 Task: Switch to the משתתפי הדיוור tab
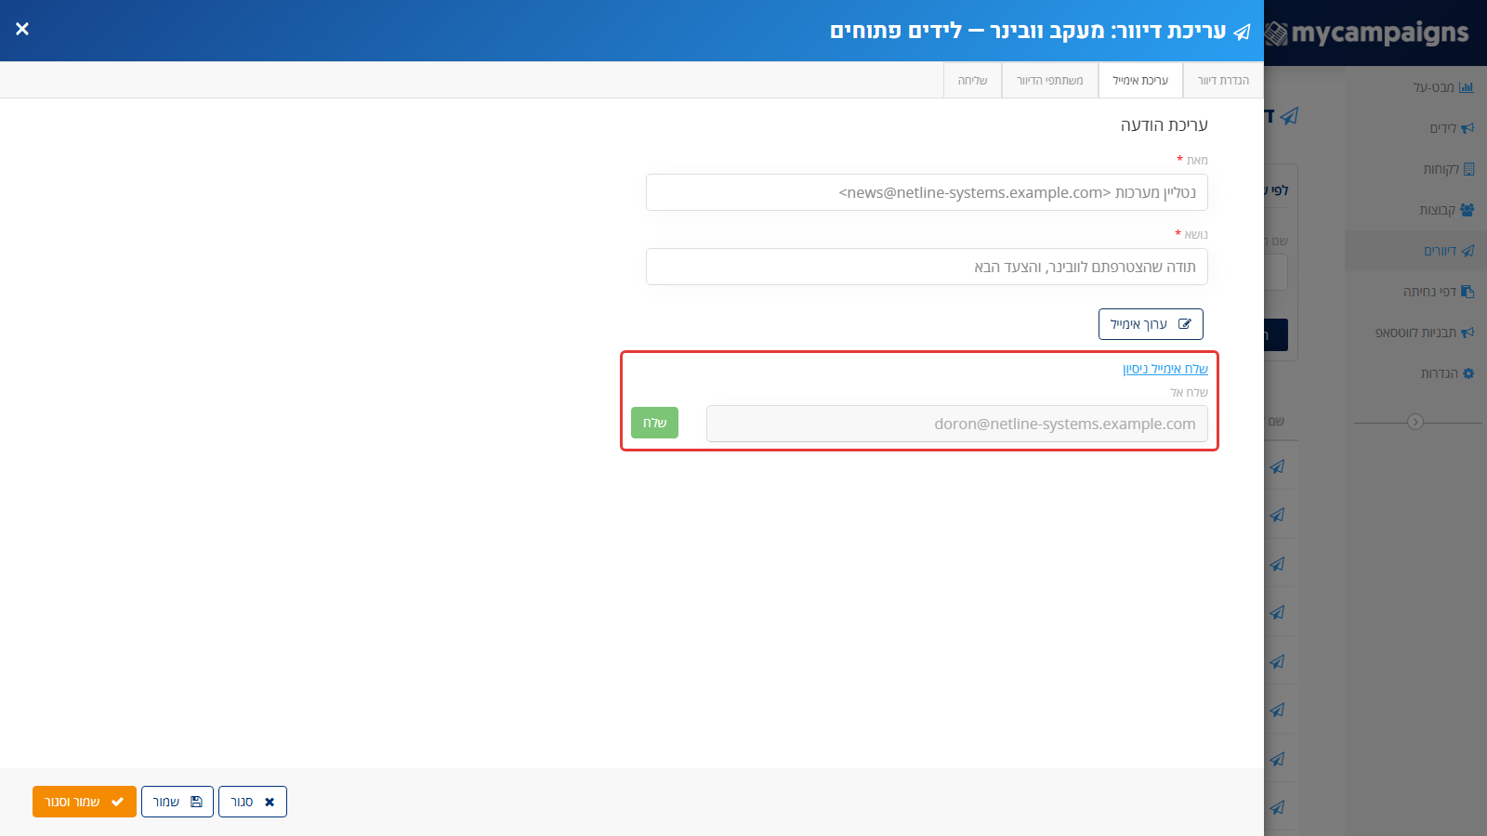1050,81
